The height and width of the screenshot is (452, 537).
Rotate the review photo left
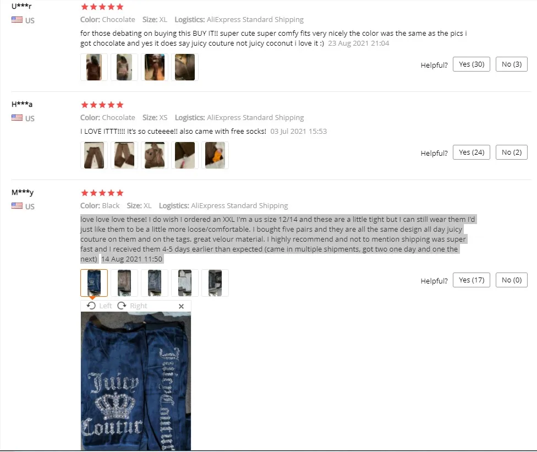tap(100, 306)
